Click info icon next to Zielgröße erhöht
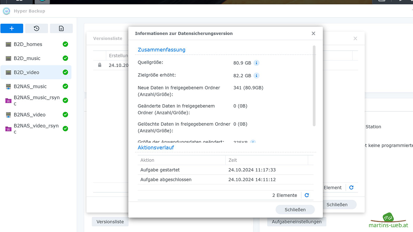 pyautogui.click(x=256, y=76)
